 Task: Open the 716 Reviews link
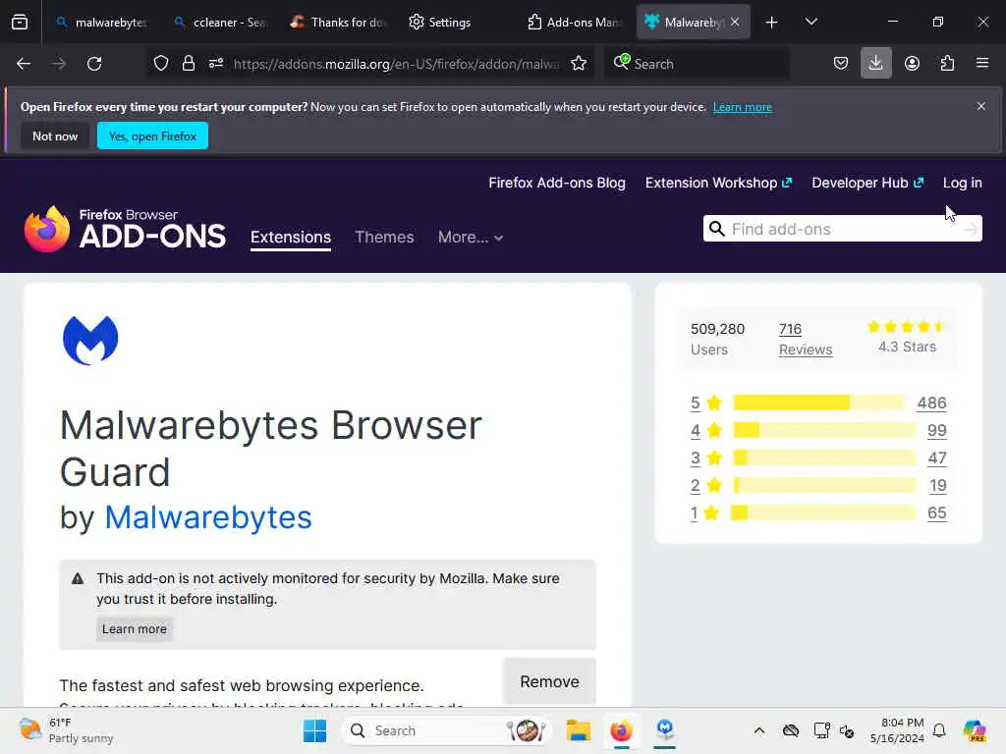[806, 339]
